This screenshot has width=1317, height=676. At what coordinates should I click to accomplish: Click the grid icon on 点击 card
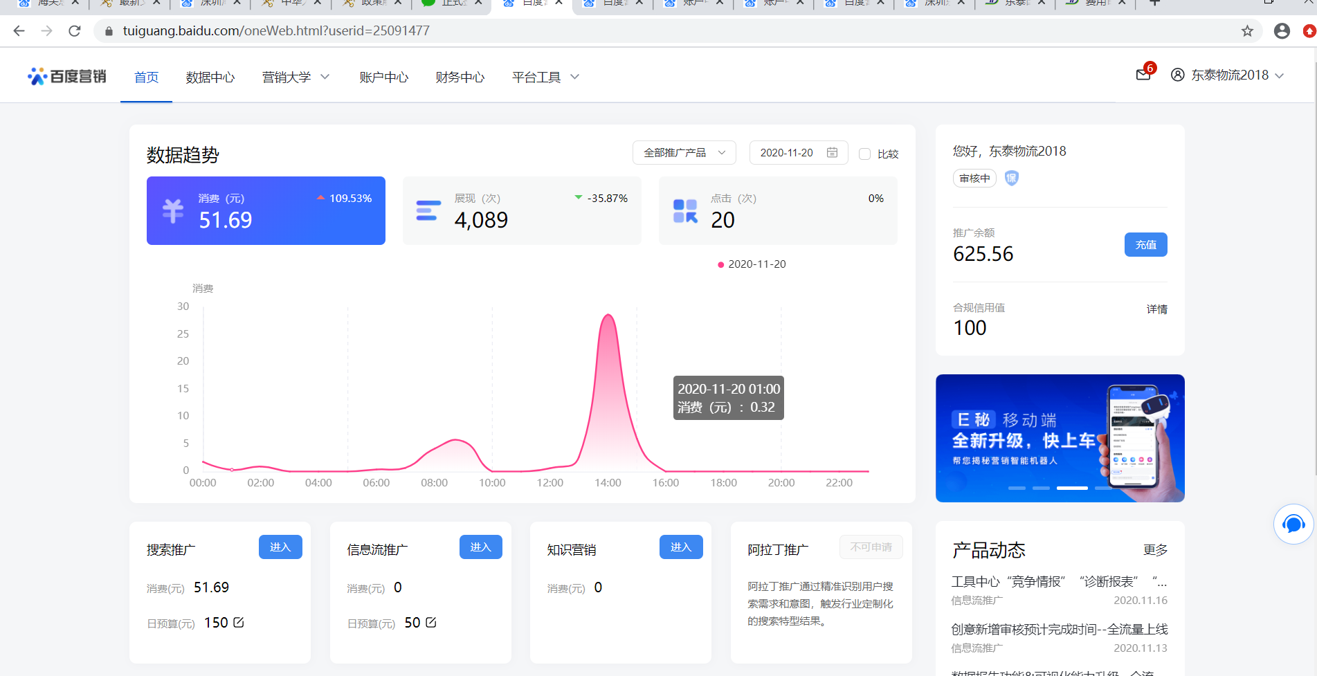(x=685, y=211)
